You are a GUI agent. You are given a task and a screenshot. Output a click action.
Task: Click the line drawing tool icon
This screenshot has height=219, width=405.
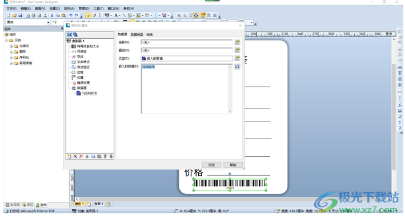pos(124,15)
